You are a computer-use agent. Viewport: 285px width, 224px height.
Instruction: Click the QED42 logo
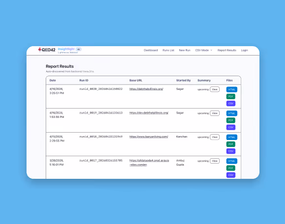click(x=47, y=50)
